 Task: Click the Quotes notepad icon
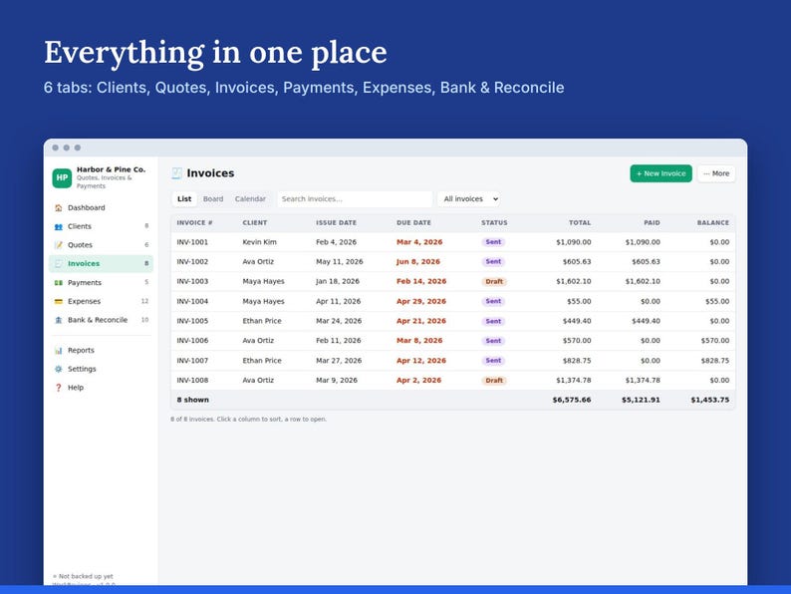point(59,245)
